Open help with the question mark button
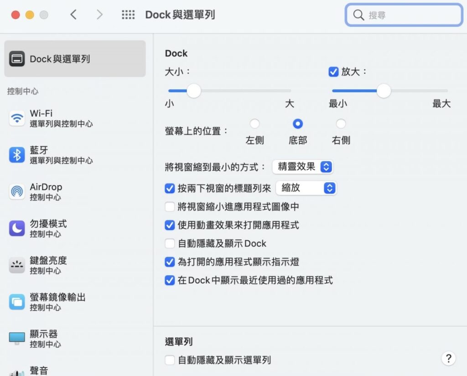This screenshot has height=376, width=467. pos(449,358)
